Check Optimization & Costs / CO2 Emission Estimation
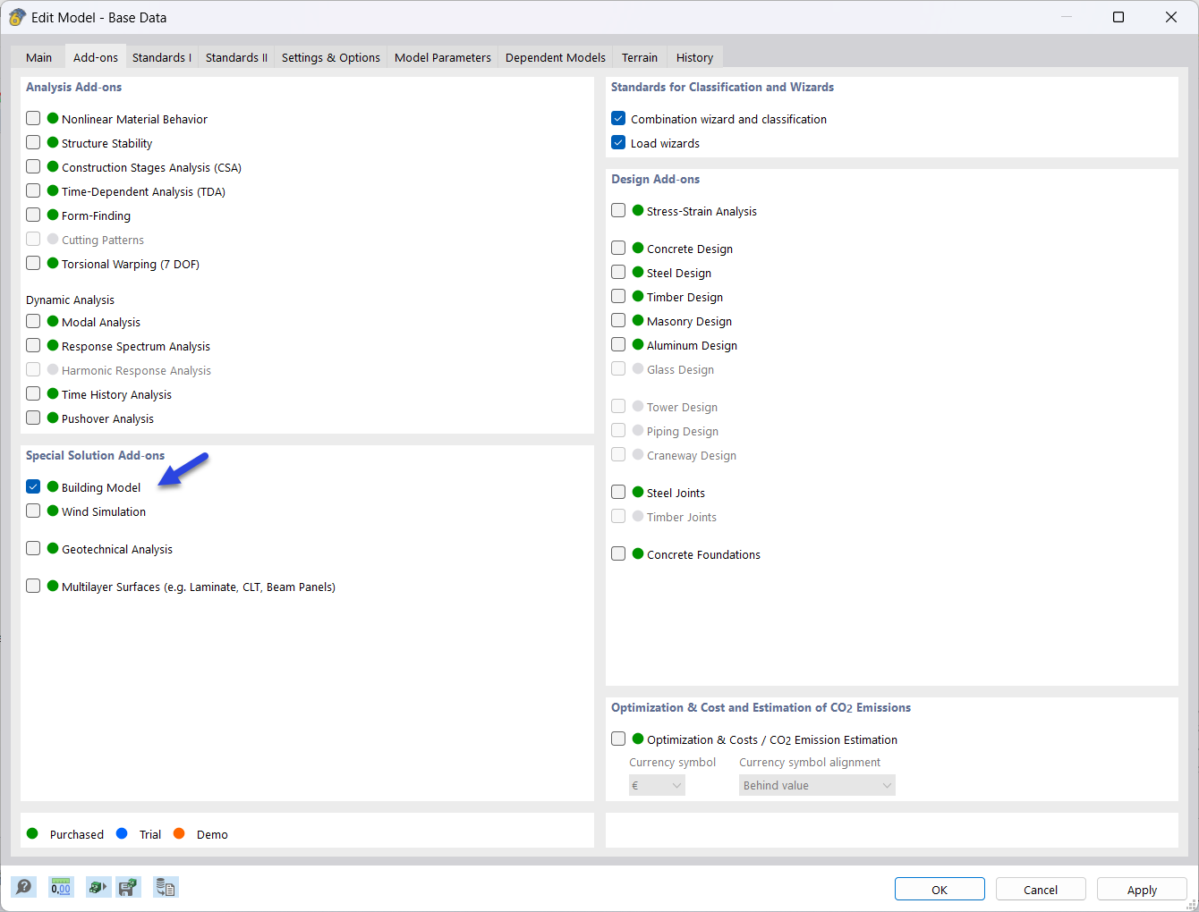This screenshot has height=912, width=1199. [618, 739]
